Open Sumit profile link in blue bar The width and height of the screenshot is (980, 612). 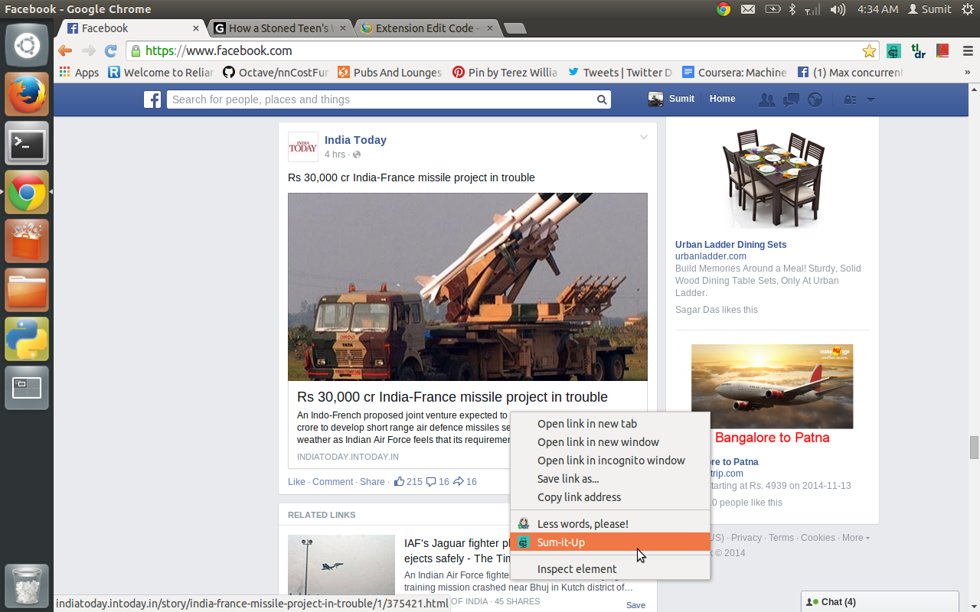click(x=671, y=99)
